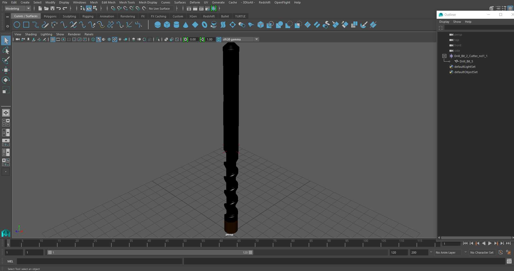Collapse Drill_Bit_2_Cutter_ncl1_1 in Outliner
The height and width of the screenshot is (271, 514).
(444, 56)
